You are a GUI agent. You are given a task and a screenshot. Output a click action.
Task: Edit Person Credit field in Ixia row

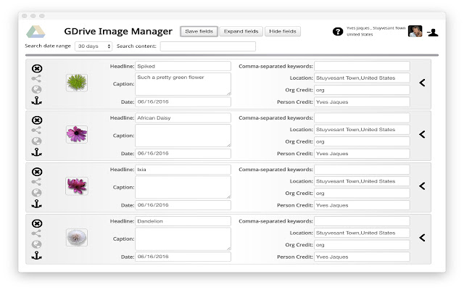[362, 205]
